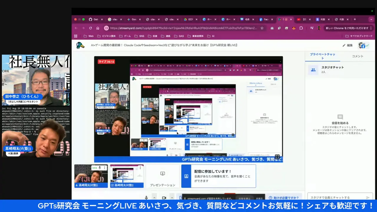377x212 pixels.
Task: Open the Chrome tab list dropdown
Action: click(x=371, y=19)
